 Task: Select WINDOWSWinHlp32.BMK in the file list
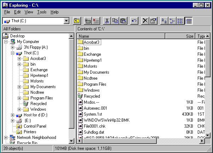click(106, 120)
